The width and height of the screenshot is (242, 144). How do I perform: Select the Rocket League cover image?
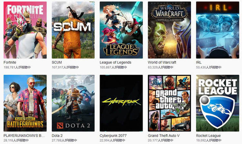pyautogui.click(x=217, y=103)
